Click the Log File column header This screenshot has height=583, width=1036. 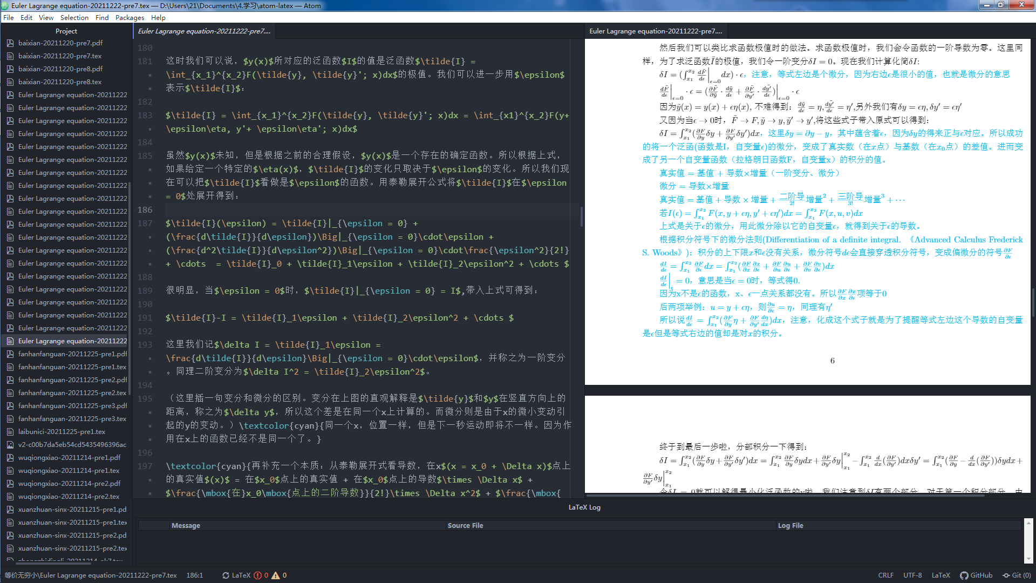790,526
